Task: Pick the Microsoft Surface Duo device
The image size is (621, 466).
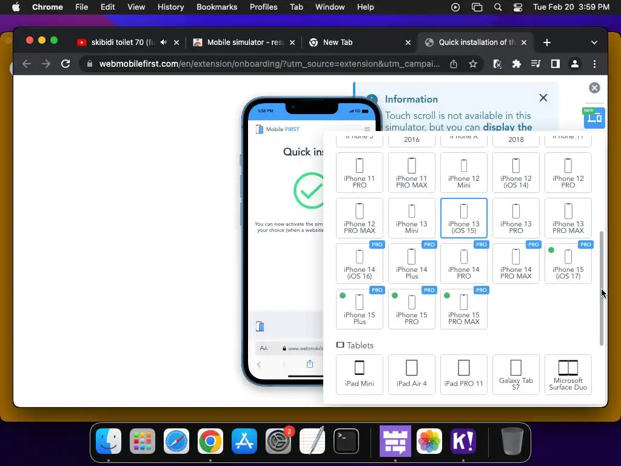Action: point(568,375)
